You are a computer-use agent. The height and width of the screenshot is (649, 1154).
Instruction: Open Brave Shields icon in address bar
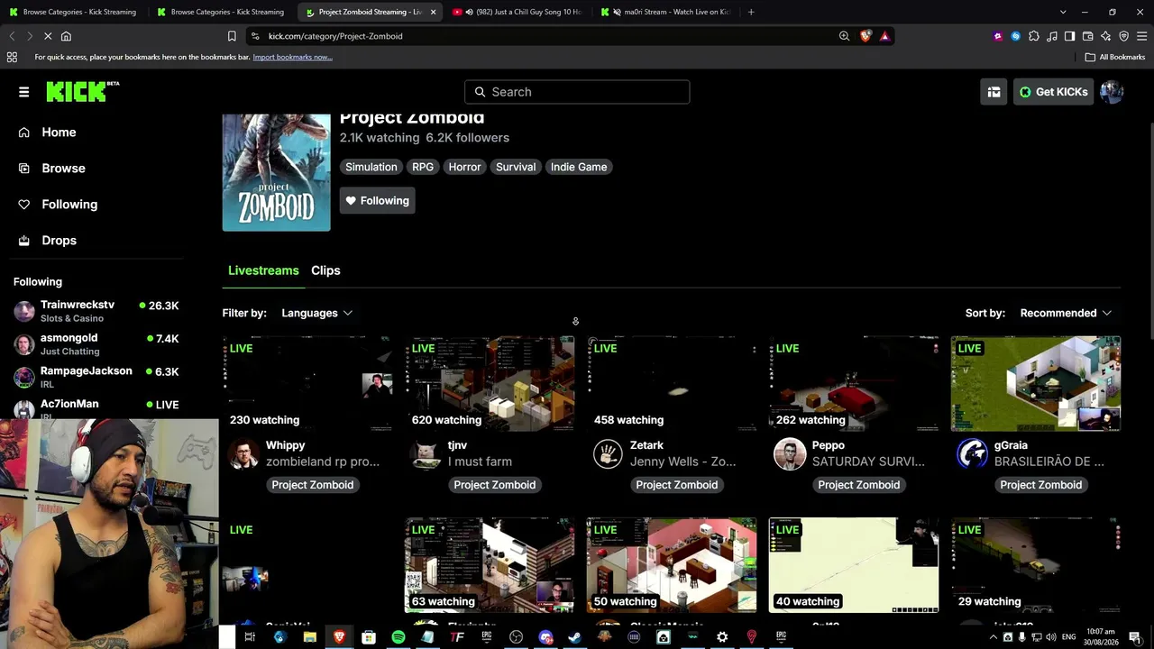click(865, 36)
